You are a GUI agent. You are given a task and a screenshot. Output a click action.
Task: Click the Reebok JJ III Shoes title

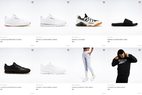click(x=78, y=39)
